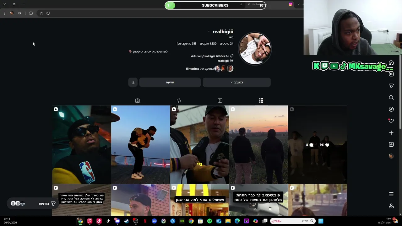Switch to the profile Reels tab
This screenshot has height=226, width=402.
[220, 100]
